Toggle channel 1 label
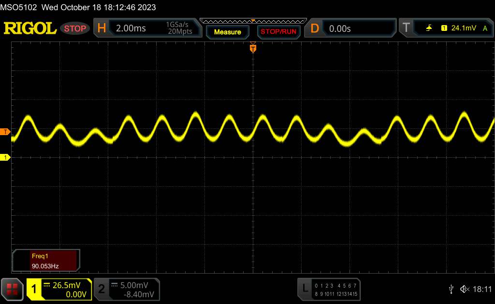The width and height of the screenshot is (495, 304). point(34,289)
